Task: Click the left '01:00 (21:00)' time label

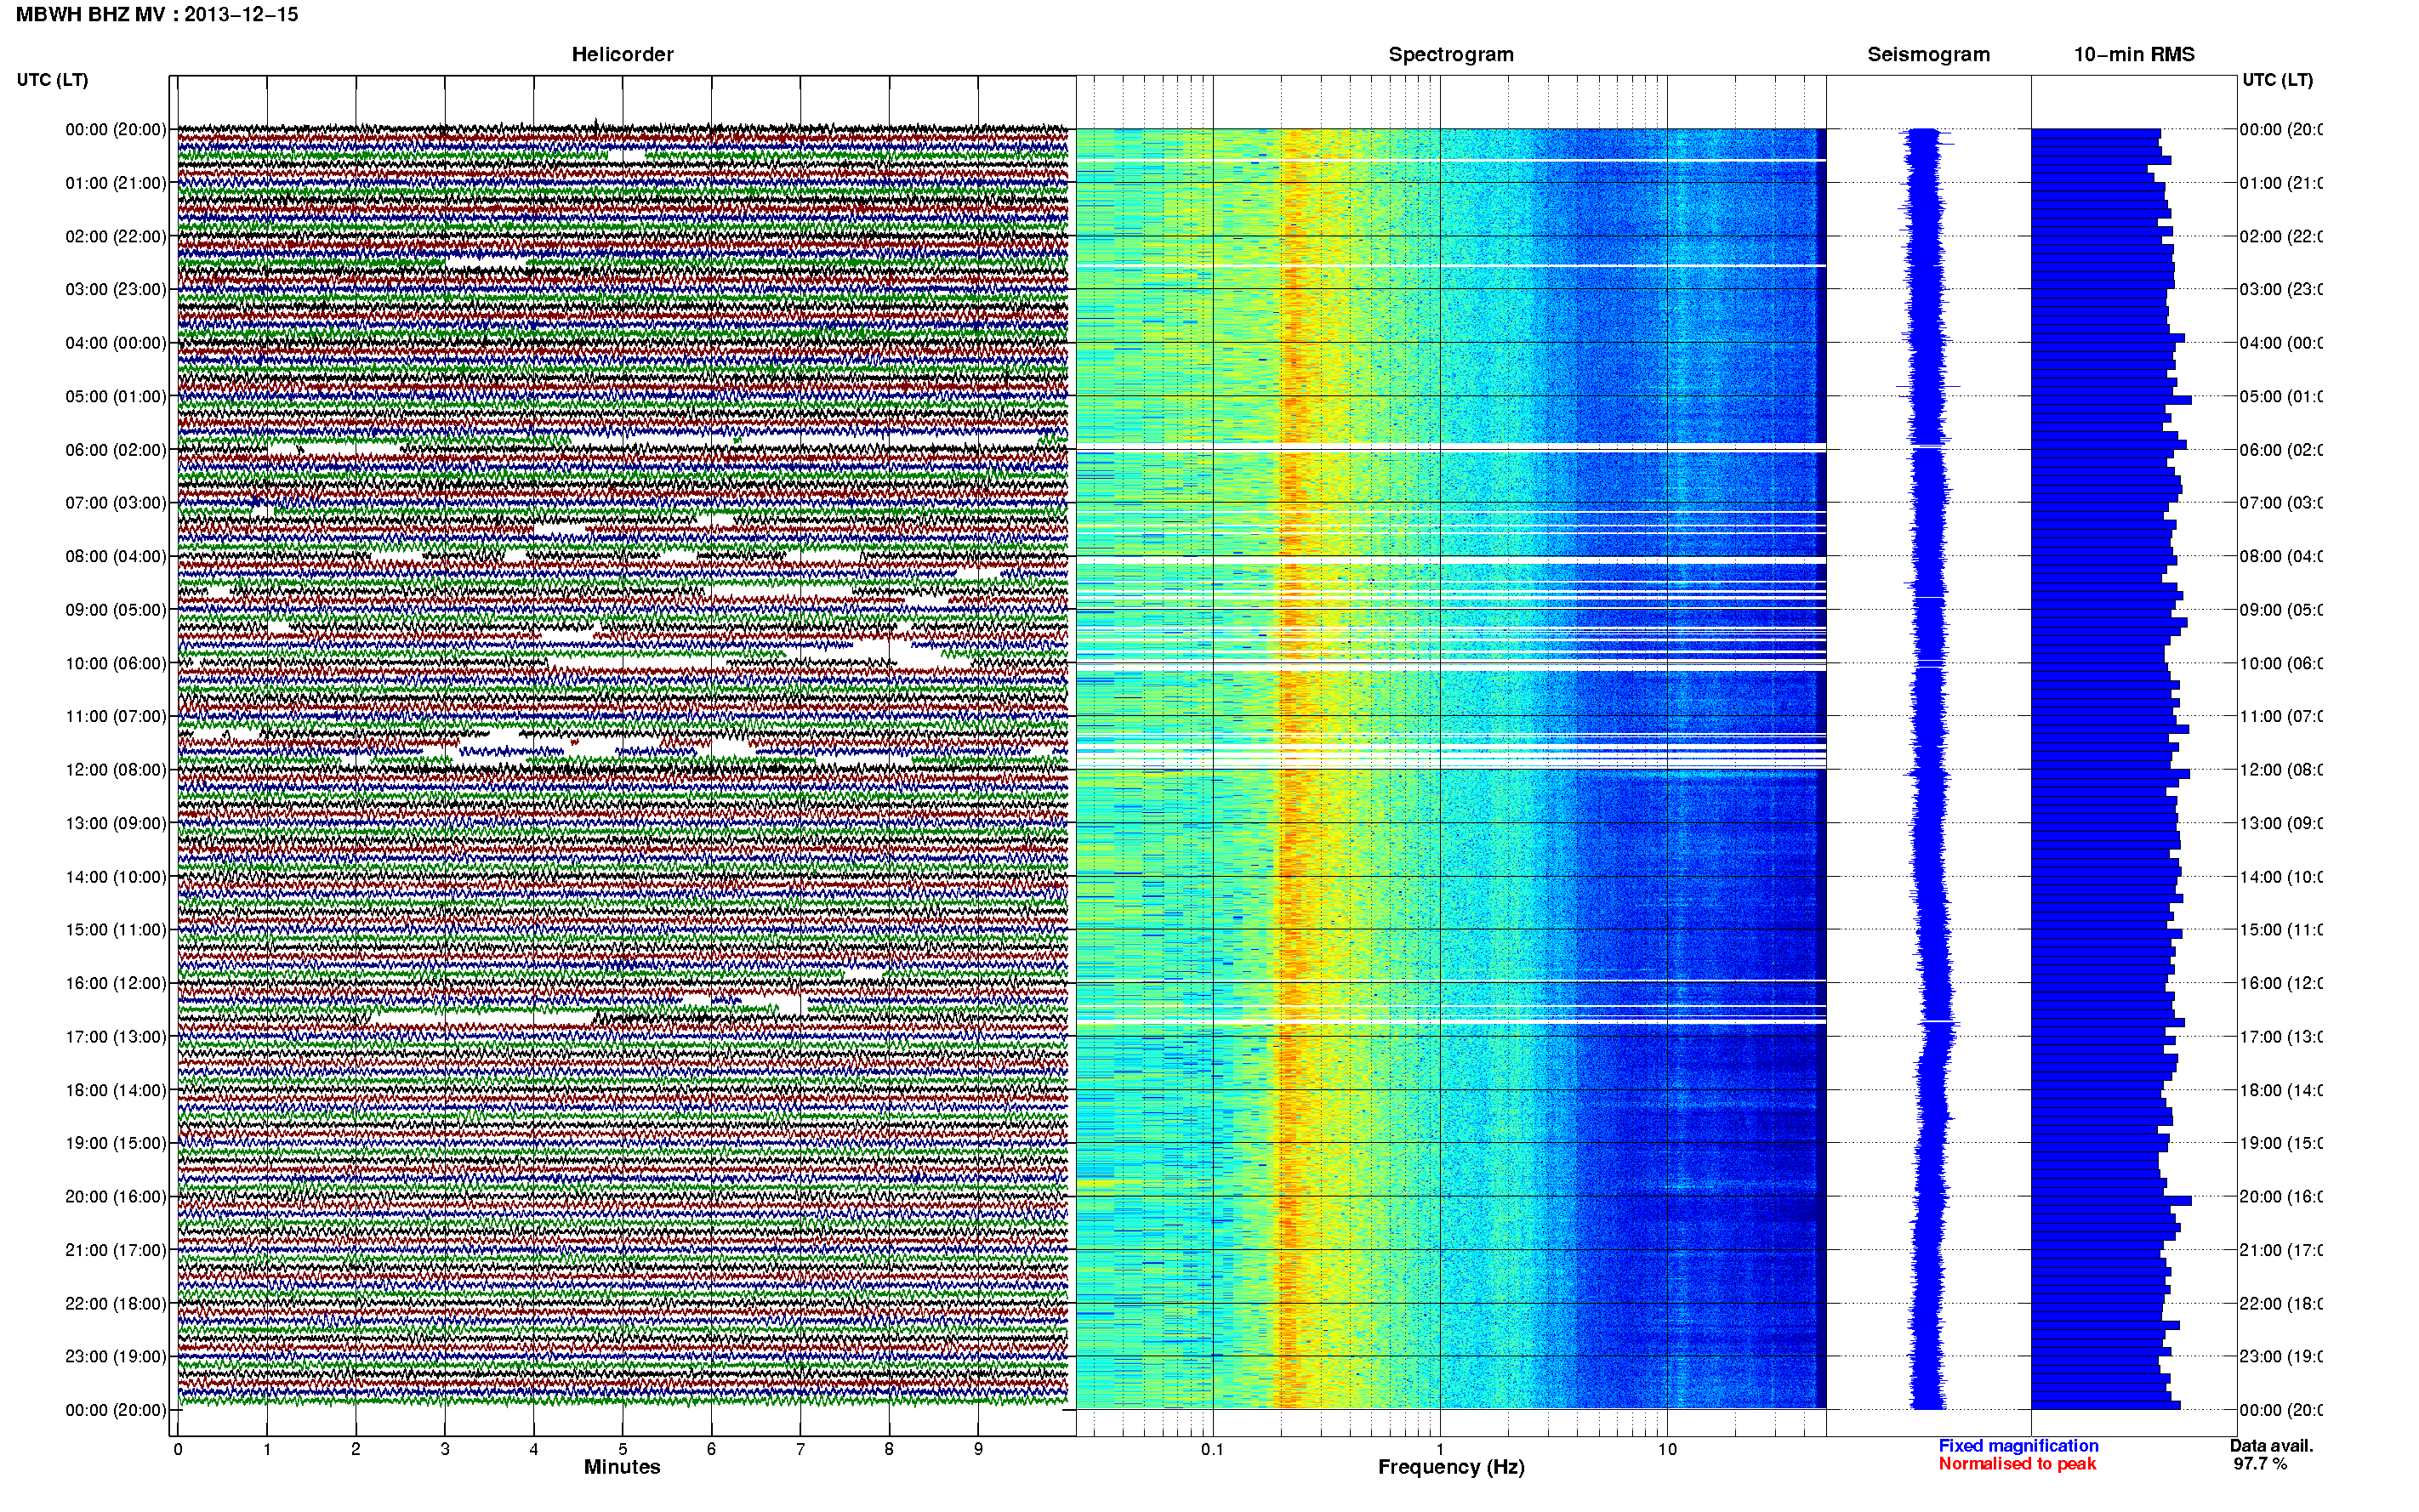Action: 116,183
